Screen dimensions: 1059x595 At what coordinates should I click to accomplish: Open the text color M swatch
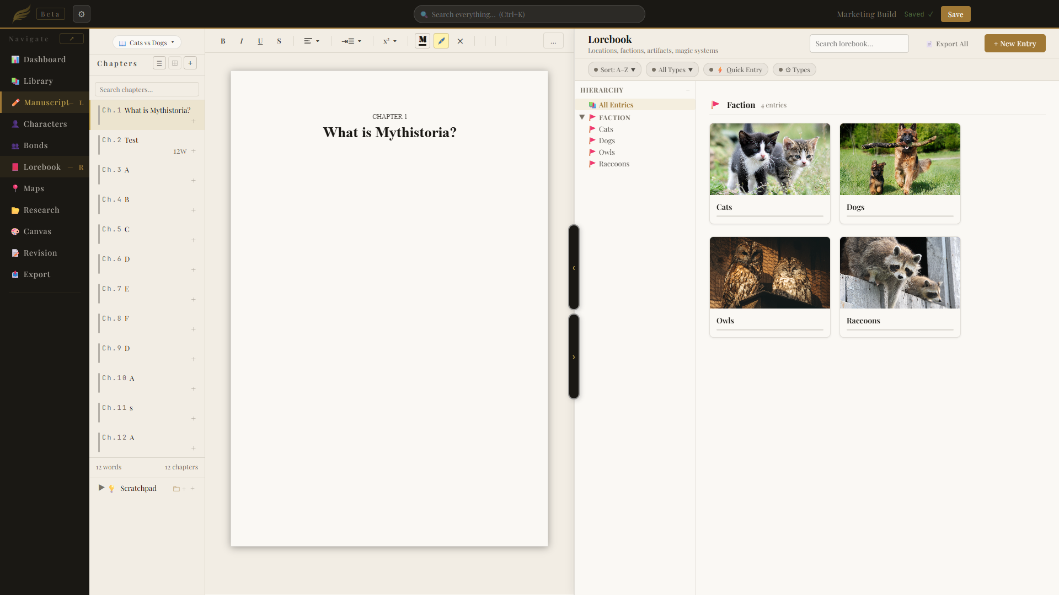(x=422, y=41)
